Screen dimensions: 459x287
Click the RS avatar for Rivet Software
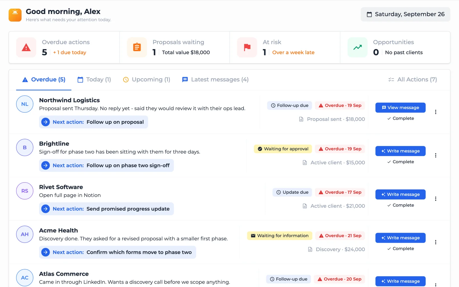(25, 191)
